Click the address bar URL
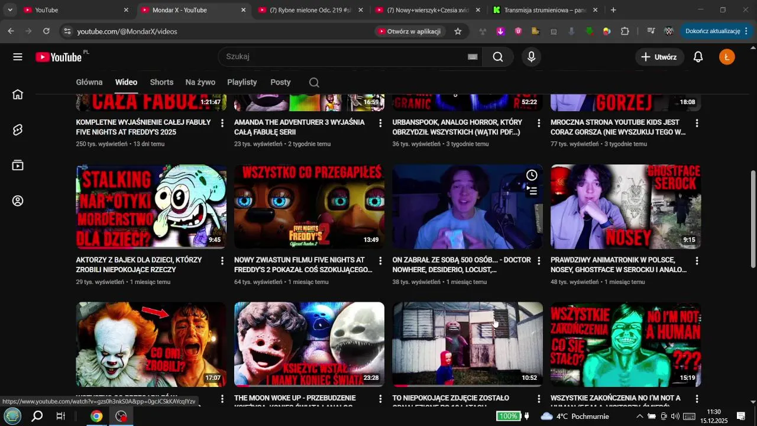The image size is (757, 426). (x=127, y=31)
